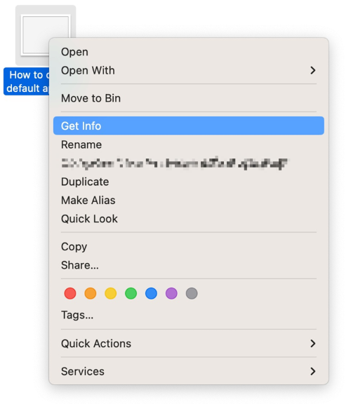This screenshot has width=351, height=404.
Task: Apply the red tag color
Action: coord(70,293)
